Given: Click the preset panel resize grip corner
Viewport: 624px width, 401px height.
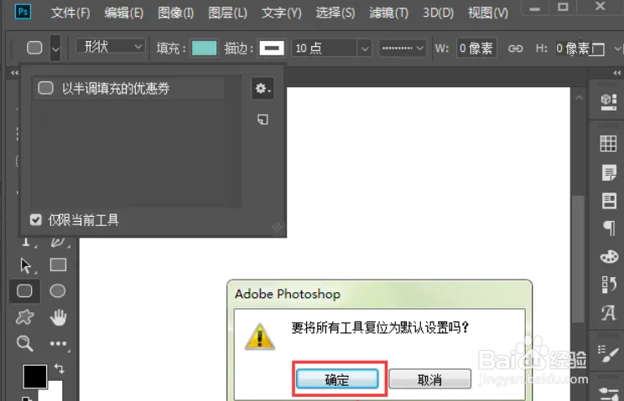Looking at the screenshot, I should pyautogui.click(x=277, y=228).
